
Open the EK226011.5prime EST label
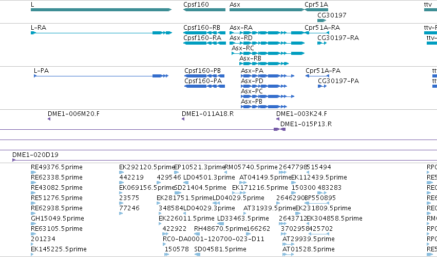point(186,219)
